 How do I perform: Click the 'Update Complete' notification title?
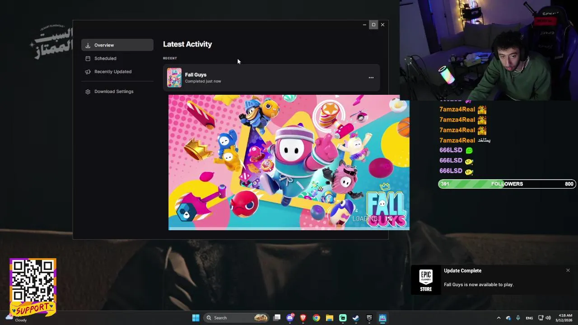tap(462, 270)
